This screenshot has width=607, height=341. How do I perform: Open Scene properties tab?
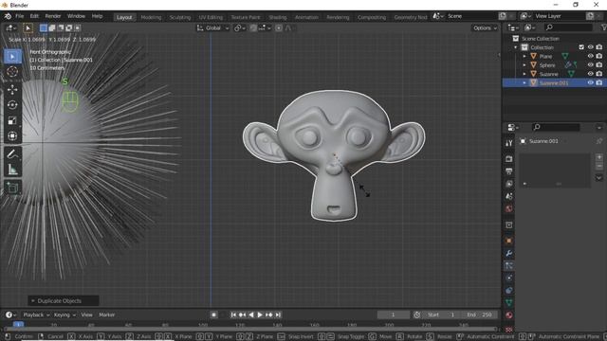(x=509, y=196)
